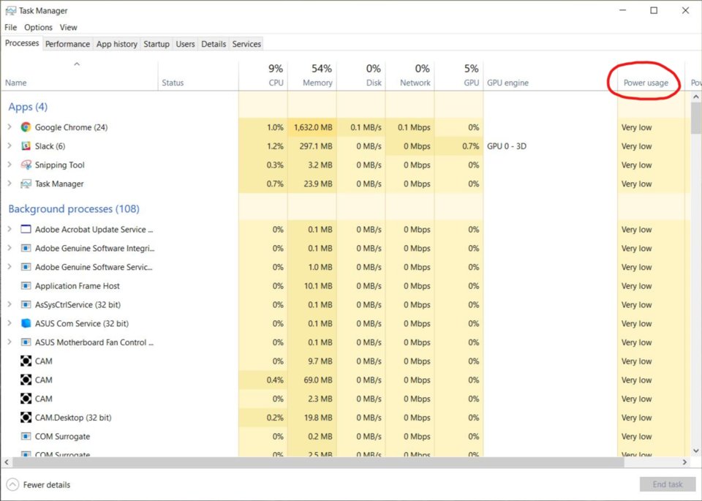Expand AsSysCtrlService (32 bit) entry
702x501 pixels.
pos(10,305)
